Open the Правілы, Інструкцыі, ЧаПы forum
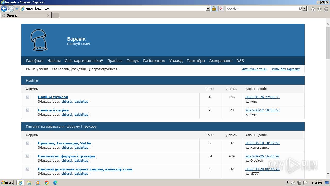The width and height of the screenshot is (330, 186). [64, 143]
